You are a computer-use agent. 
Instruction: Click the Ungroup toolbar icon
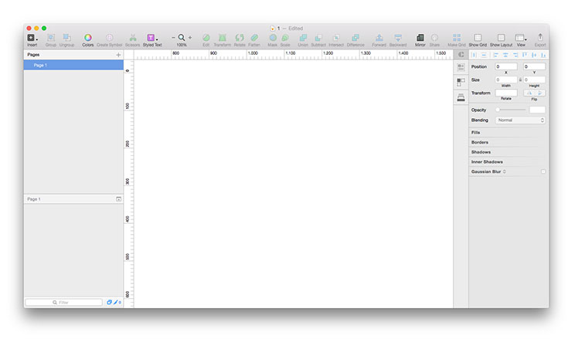click(66, 38)
